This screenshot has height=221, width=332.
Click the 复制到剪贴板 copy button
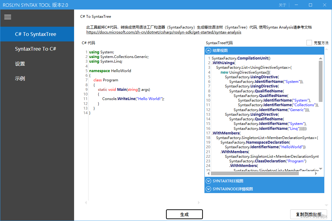coord(308,214)
